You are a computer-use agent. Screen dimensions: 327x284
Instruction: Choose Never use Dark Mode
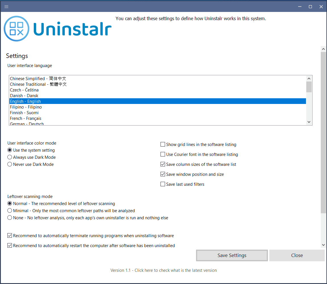(x=30, y=164)
